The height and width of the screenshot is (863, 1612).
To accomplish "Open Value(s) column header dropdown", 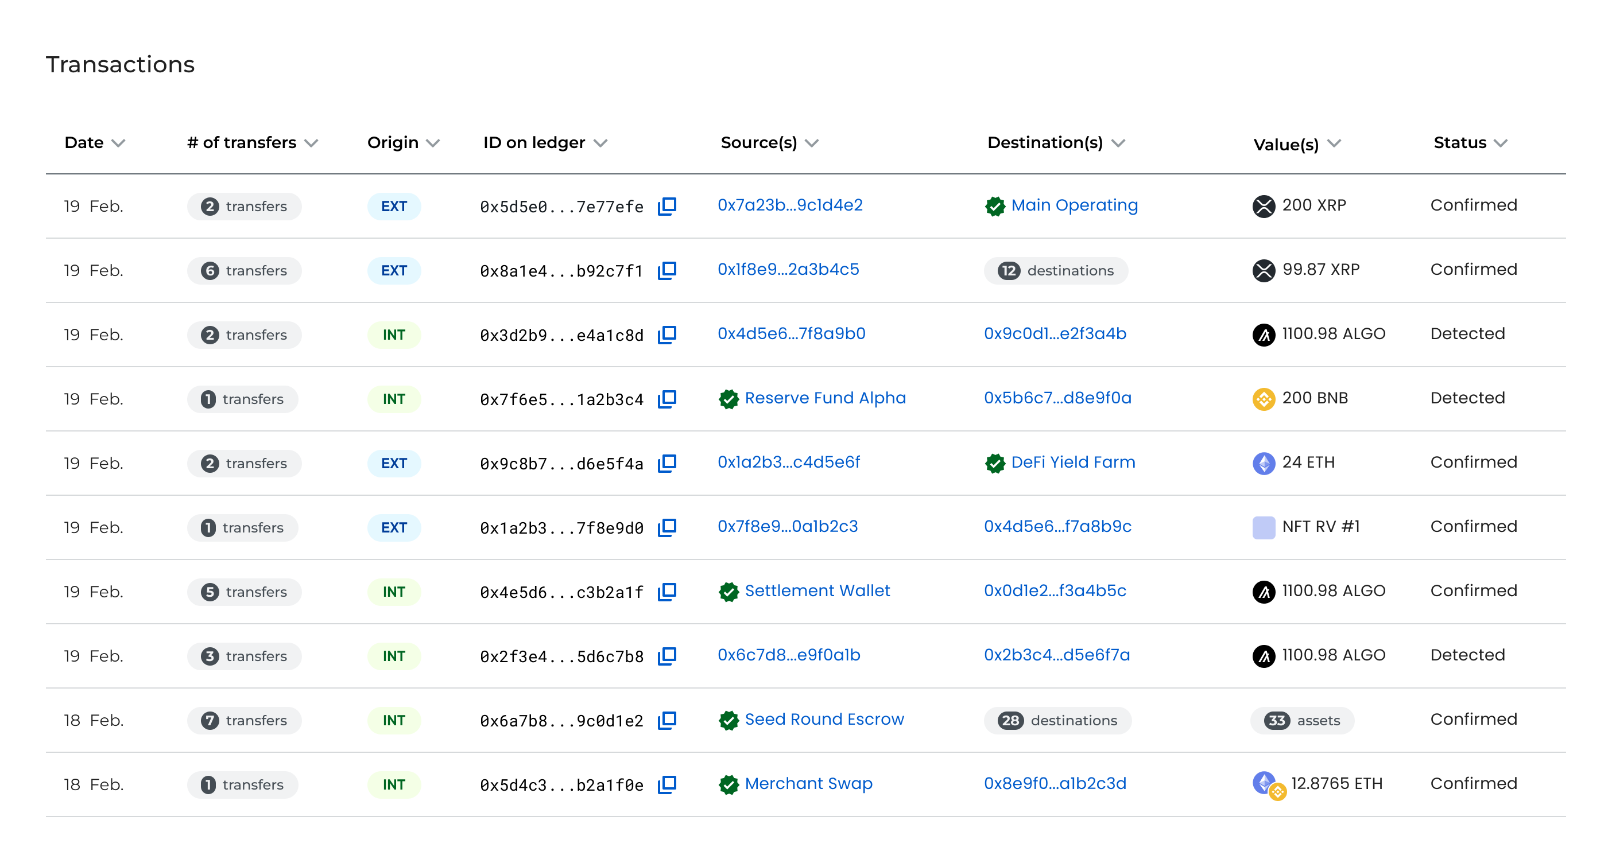I will (1334, 143).
